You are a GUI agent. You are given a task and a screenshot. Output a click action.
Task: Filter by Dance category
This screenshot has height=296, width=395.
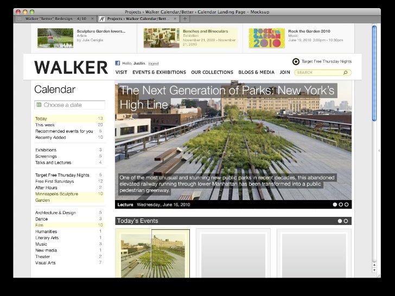click(69, 219)
